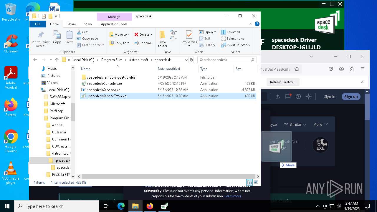Viewport: 377px width, 212px height.
Task: Click datronicsoft in address breadcrumb
Action: [x=139, y=60]
